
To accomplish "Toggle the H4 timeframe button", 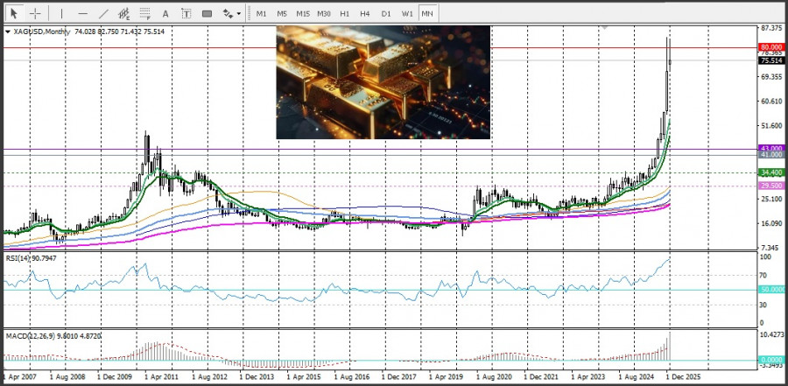I will point(364,13).
